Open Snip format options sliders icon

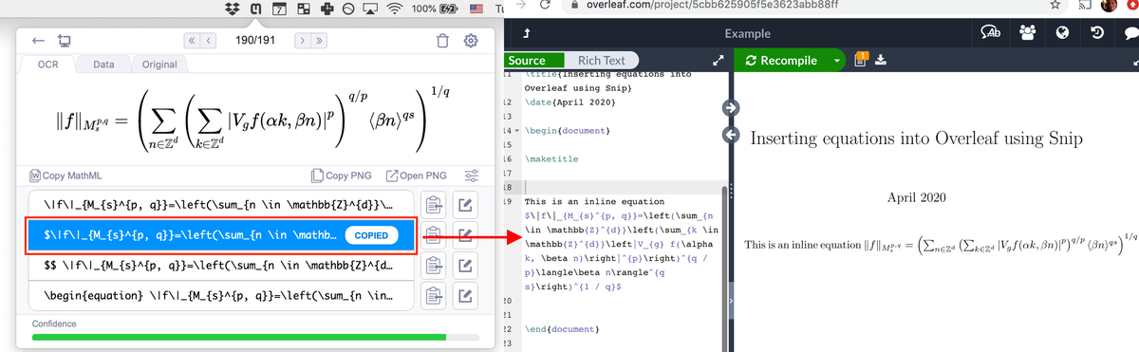tap(472, 176)
